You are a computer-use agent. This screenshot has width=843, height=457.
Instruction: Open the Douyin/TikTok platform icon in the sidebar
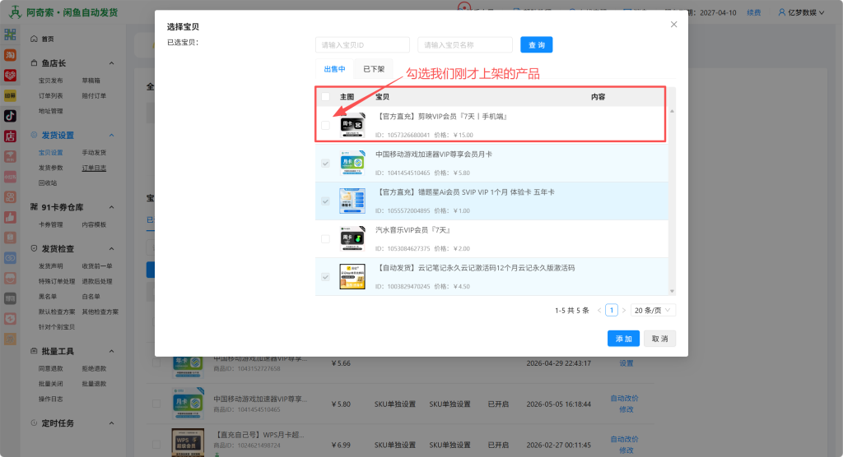pos(10,115)
